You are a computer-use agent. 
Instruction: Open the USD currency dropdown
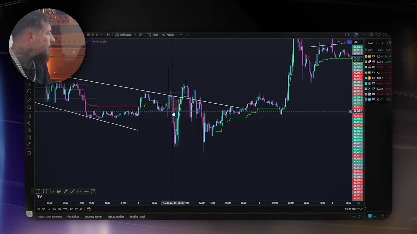pos(358,42)
